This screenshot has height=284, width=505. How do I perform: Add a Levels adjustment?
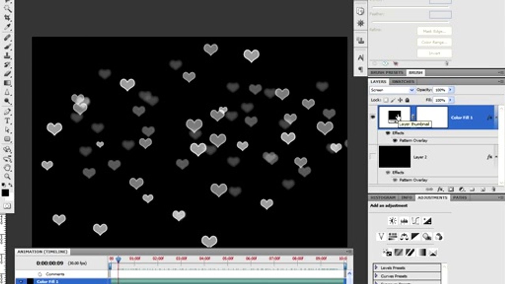[x=404, y=221]
